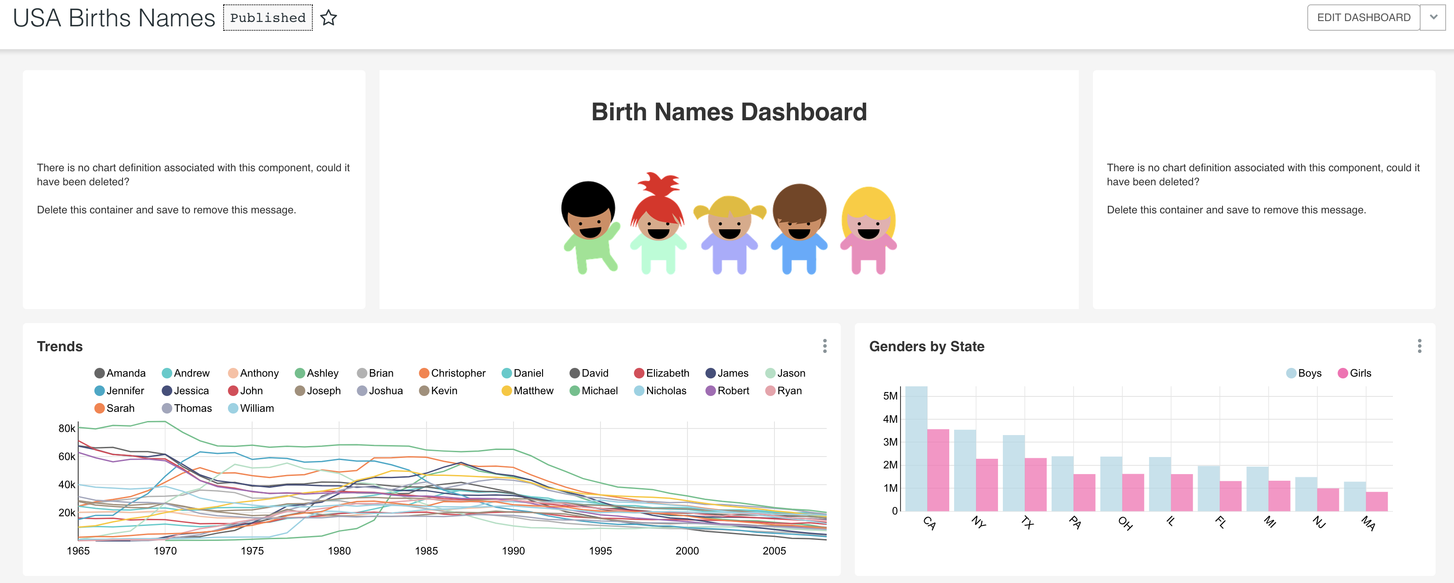Click the Matthew yellow legend dot
This screenshot has height=583, width=1454.
[x=506, y=391]
